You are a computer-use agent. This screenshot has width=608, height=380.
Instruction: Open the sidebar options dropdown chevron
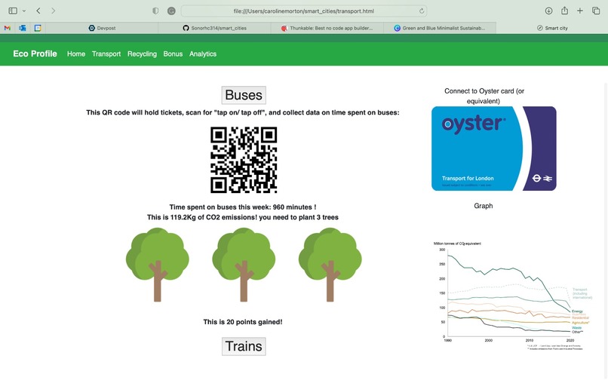click(24, 11)
